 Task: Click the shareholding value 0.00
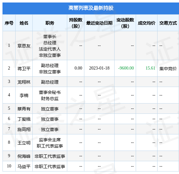coord(78,68)
